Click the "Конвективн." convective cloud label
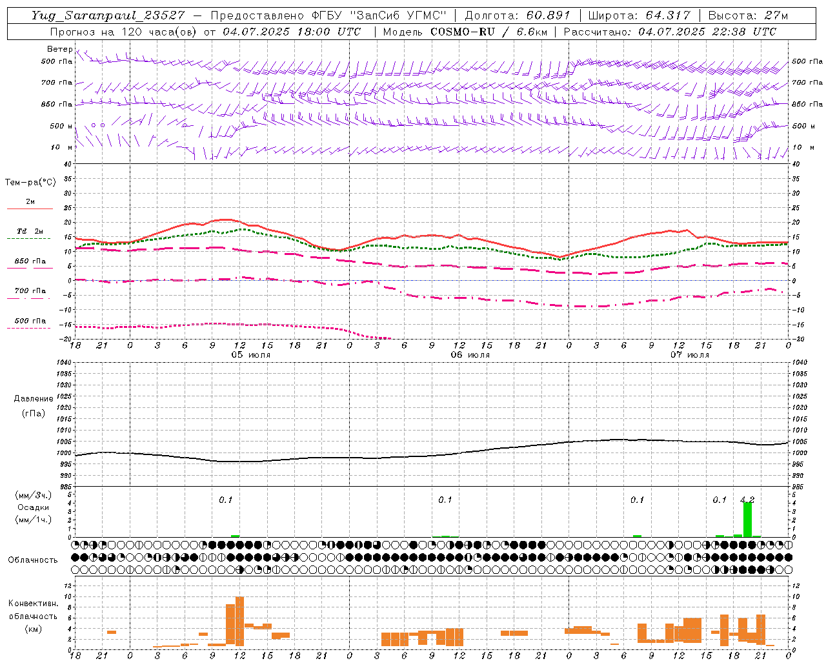 (x=33, y=604)
